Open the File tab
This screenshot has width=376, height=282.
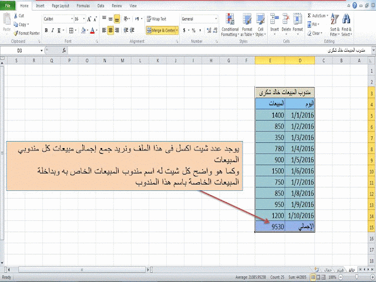tap(8, 5)
